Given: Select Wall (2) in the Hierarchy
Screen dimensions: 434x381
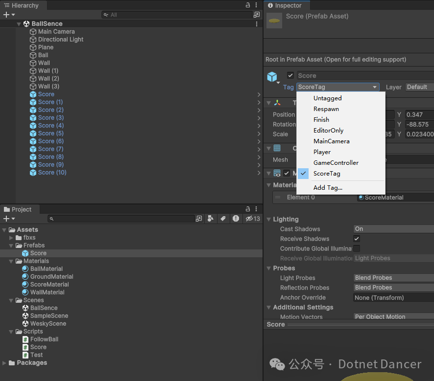Looking at the screenshot, I should [48, 78].
